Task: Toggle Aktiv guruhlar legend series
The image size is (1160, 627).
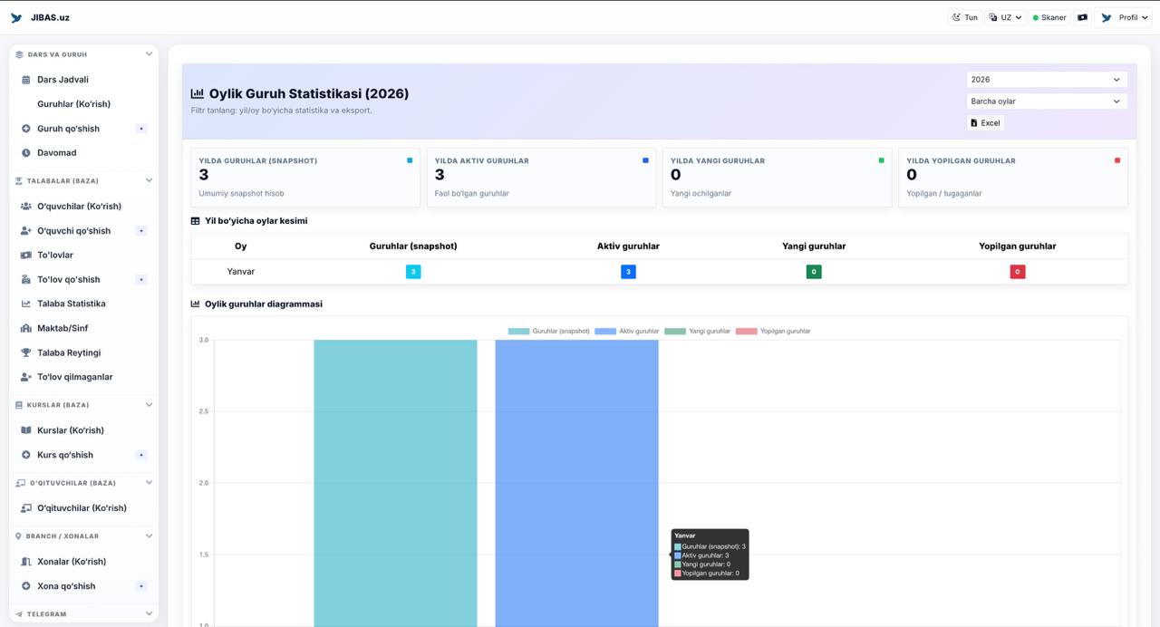Action: click(626, 332)
